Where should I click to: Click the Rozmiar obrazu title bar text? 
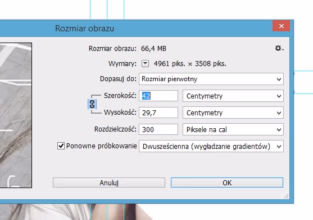[84, 29]
